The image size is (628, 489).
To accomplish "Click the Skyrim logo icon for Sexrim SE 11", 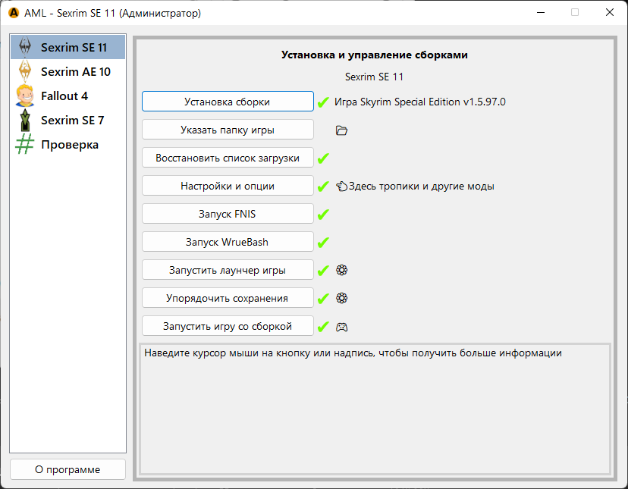I will (x=25, y=47).
